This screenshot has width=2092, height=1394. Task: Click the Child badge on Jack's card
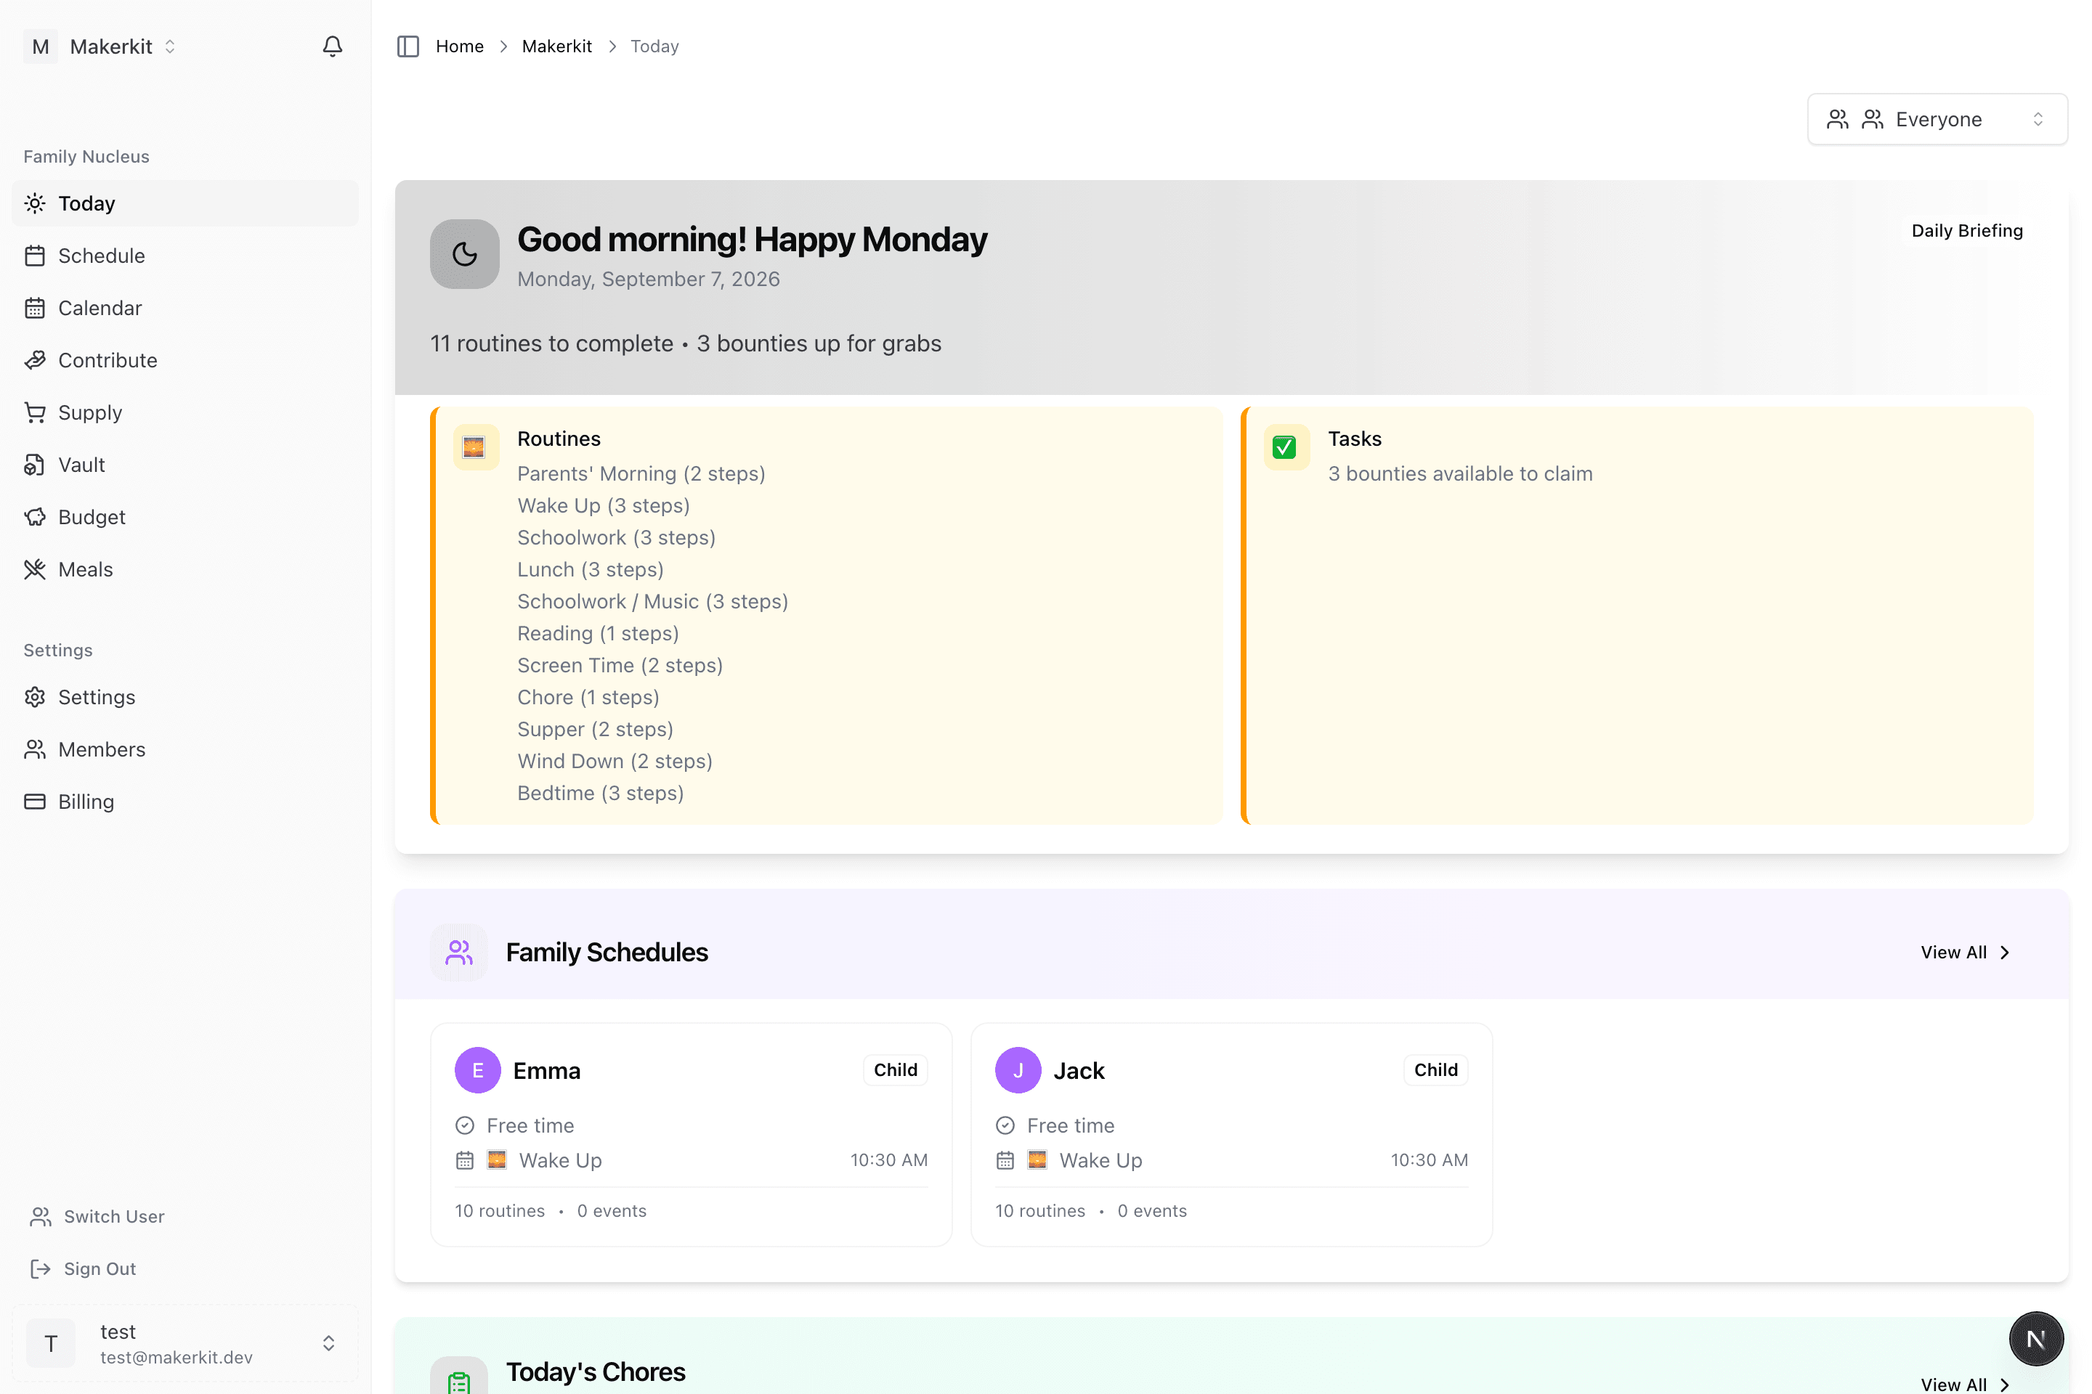[1435, 1070]
